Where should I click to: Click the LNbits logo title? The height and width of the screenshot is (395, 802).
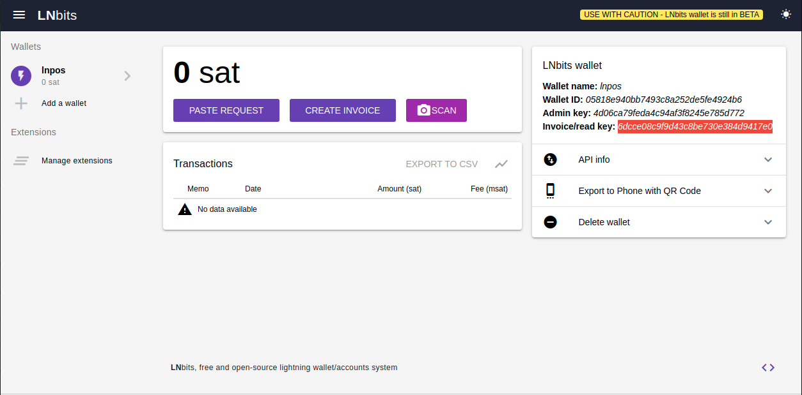[57, 15]
